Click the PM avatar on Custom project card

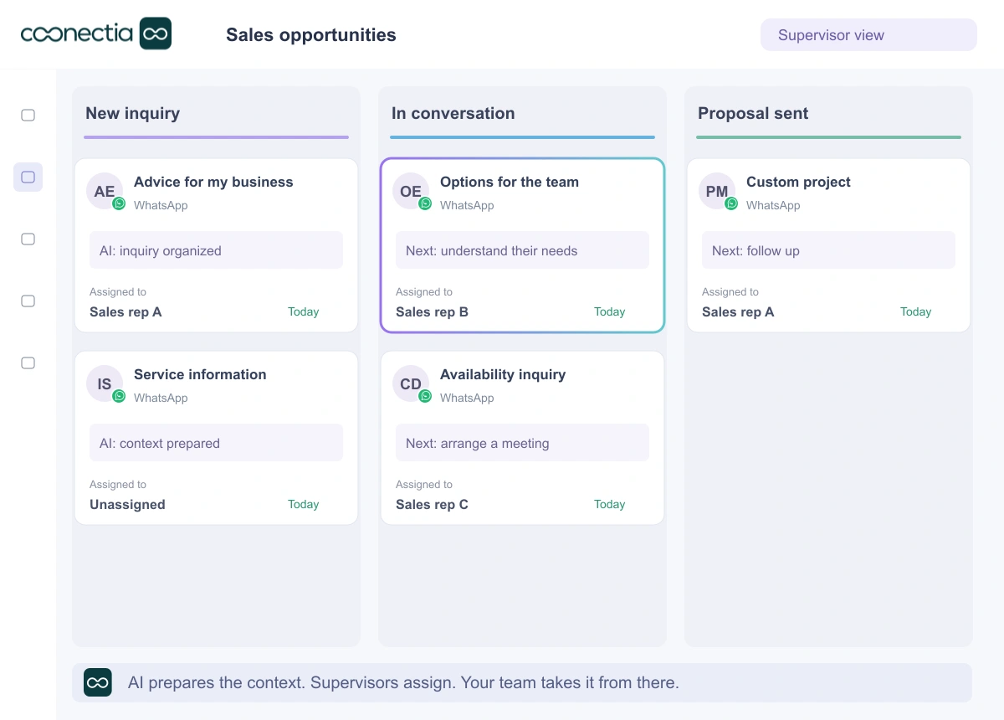point(717,192)
